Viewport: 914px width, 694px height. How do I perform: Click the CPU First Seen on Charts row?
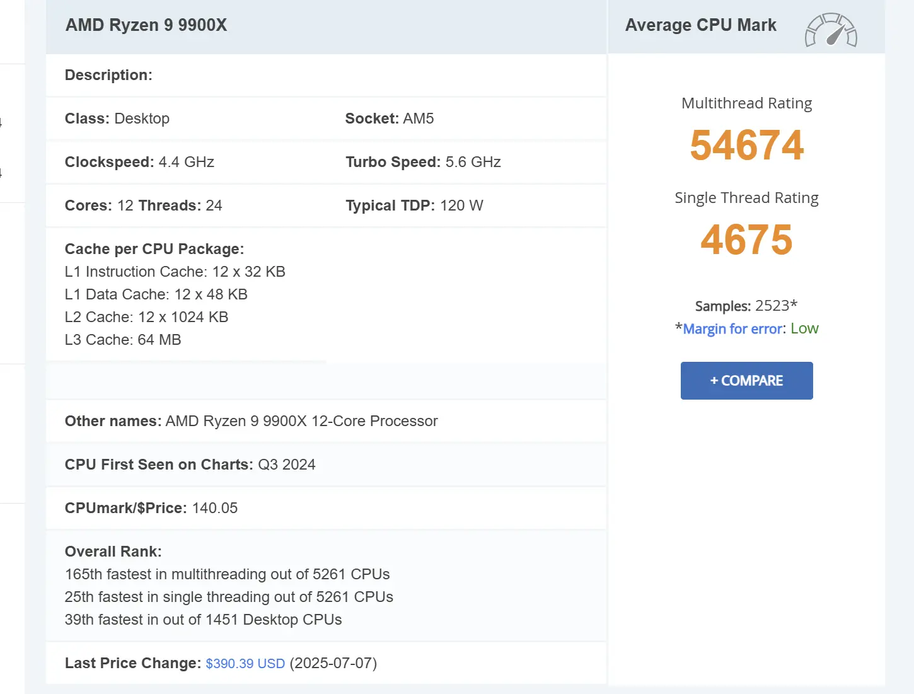[x=326, y=465]
